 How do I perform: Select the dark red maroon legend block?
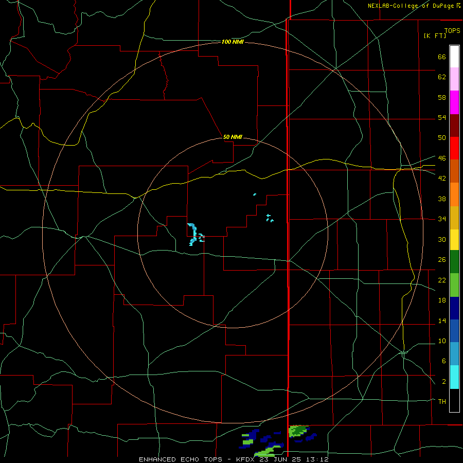coord(454,125)
